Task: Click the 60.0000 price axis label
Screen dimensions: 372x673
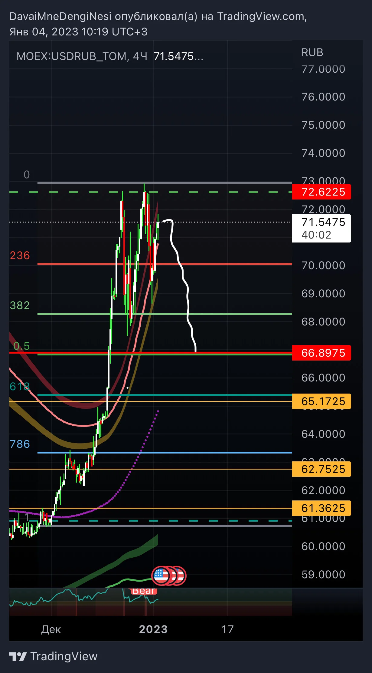Action: (x=323, y=546)
